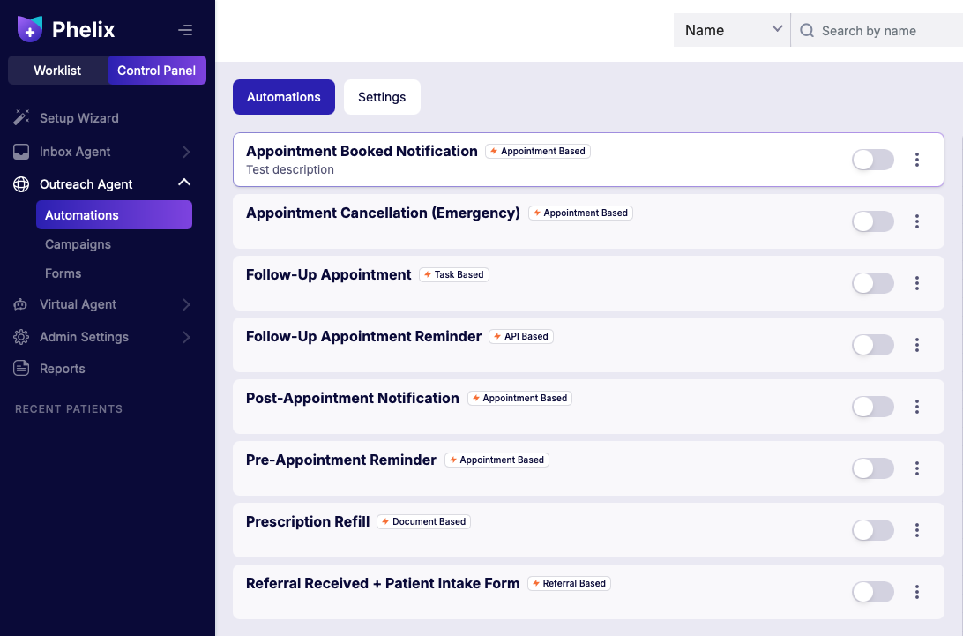
Task: Switch to the Settings tab
Action: pos(382,97)
